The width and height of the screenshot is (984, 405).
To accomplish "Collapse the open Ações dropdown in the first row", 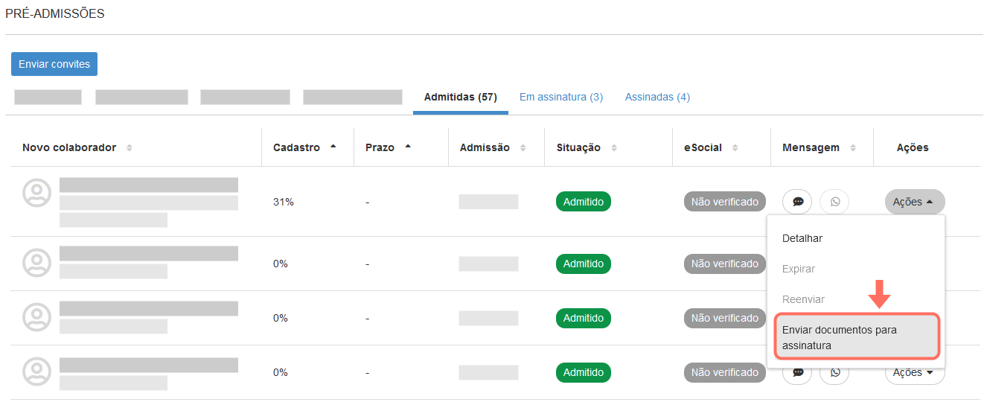I will pos(914,202).
